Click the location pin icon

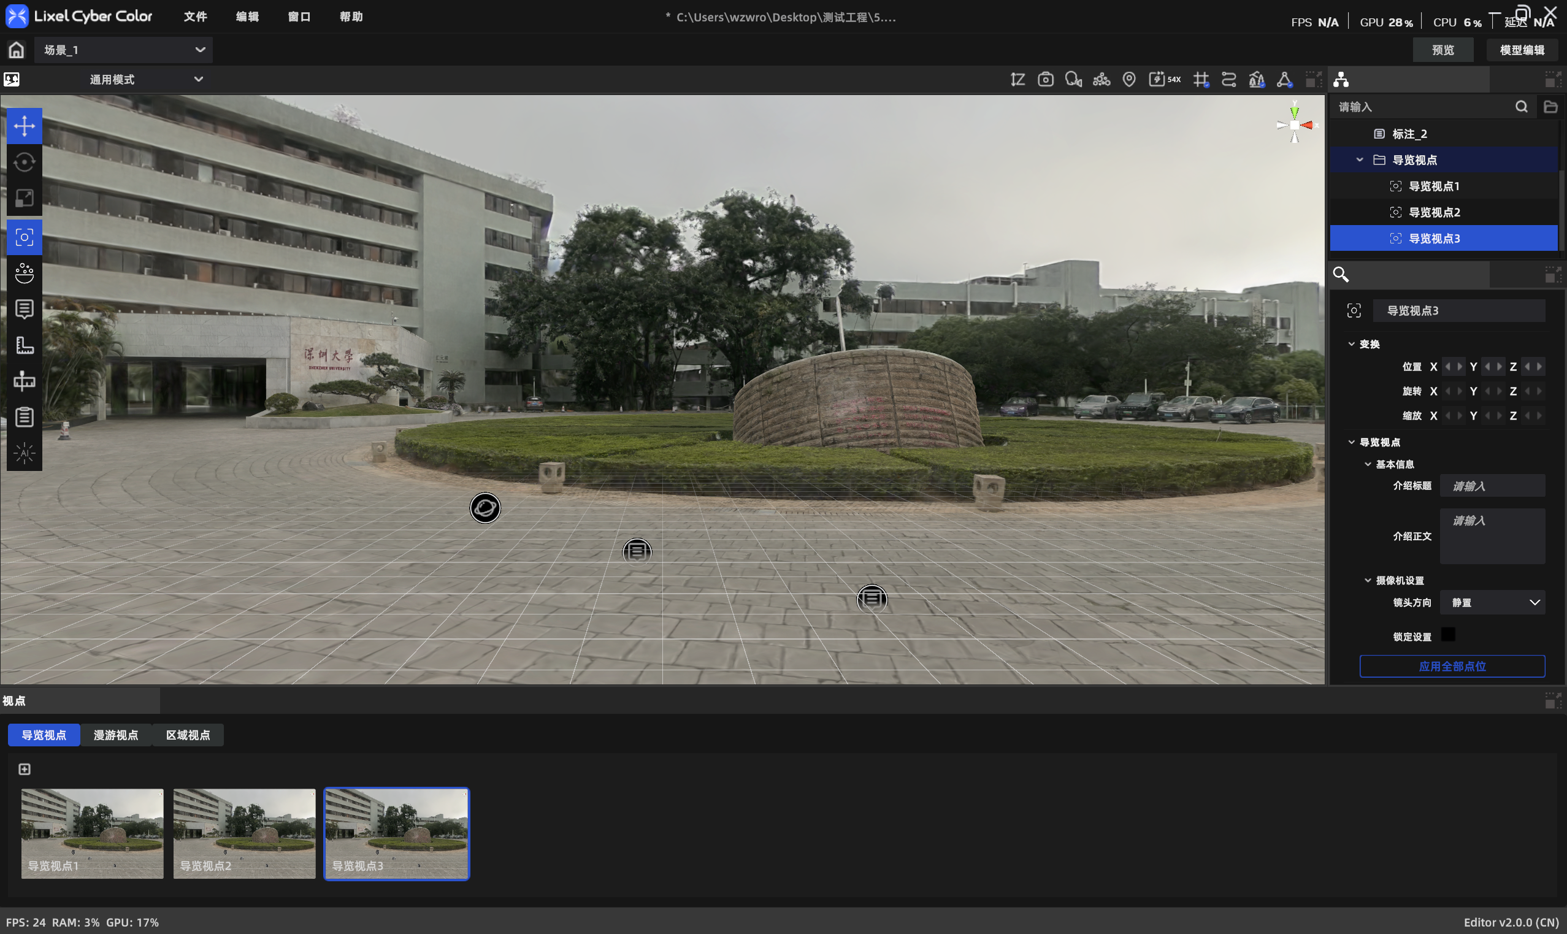[x=1129, y=79]
